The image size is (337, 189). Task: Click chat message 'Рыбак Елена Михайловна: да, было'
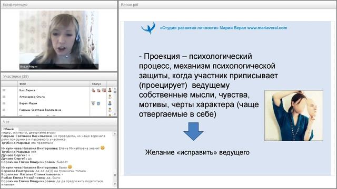coord(31,178)
